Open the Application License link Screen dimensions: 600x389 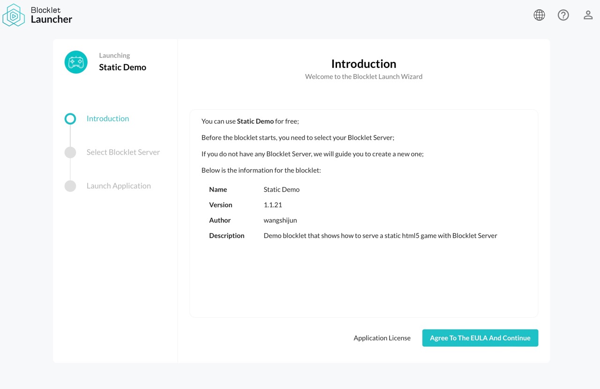(382, 338)
